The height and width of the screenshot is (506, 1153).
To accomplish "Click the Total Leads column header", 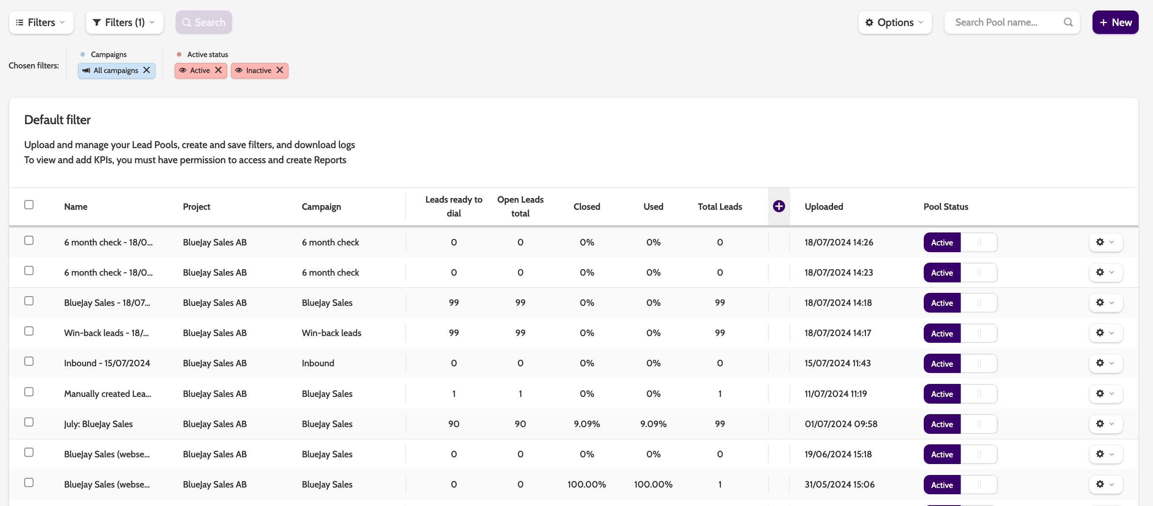I will [x=719, y=207].
